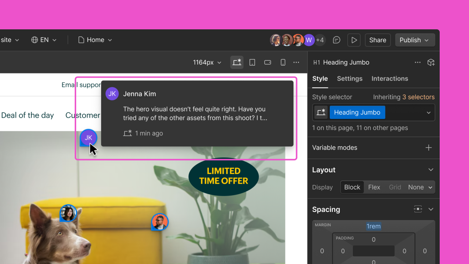View the inheriting 3 selectors link
This screenshot has width=469, height=264.
click(x=418, y=97)
